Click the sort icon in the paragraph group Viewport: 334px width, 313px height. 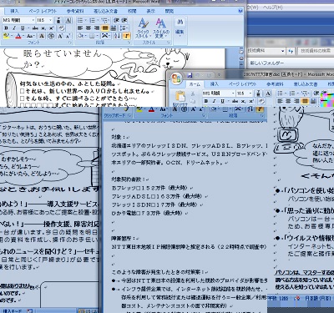pos(117,36)
